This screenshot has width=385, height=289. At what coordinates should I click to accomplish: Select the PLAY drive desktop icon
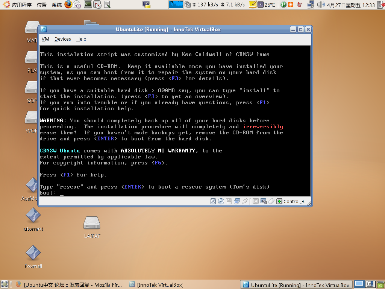[x=32, y=62]
